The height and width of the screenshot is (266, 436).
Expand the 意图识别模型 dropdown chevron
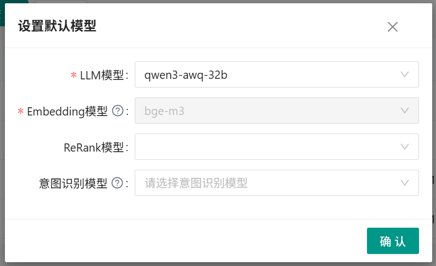tap(405, 183)
